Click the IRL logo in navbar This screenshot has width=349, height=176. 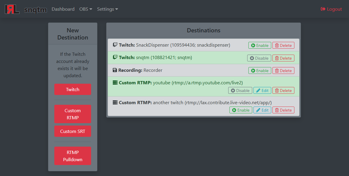click(x=12, y=9)
